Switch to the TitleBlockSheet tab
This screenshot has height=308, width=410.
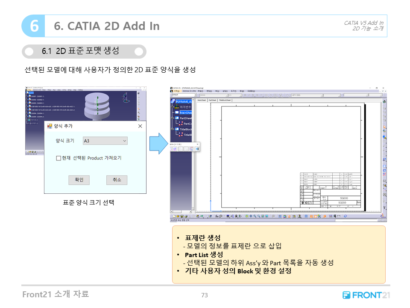click(225, 100)
